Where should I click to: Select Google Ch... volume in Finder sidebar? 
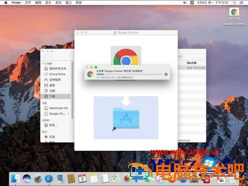pyautogui.click(x=56, y=114)
